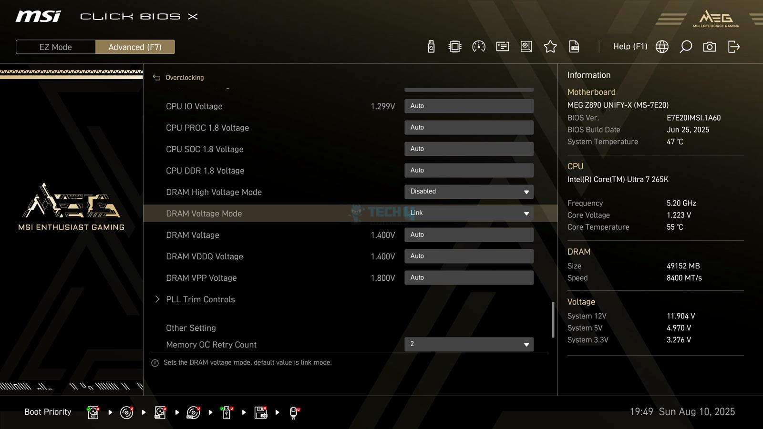Select the CPU IO Voltage label
The height and width of the screenshot is (429, 763).
(x=194, y=106)
